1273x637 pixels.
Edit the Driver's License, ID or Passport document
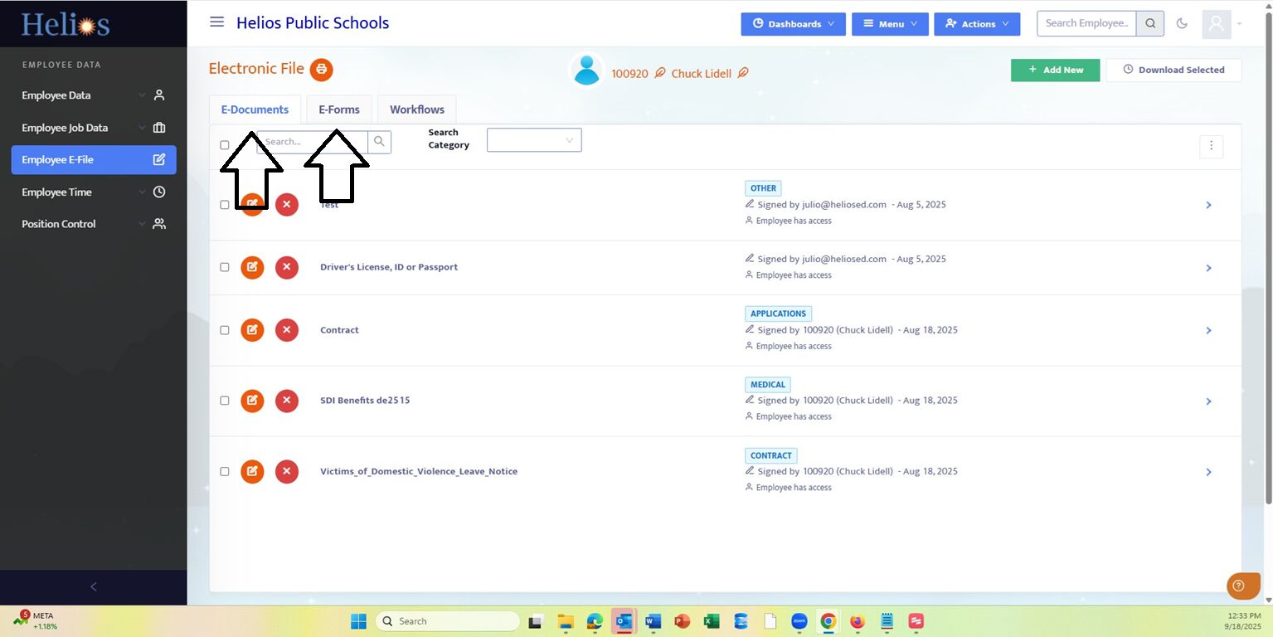[x=252, y=267]
